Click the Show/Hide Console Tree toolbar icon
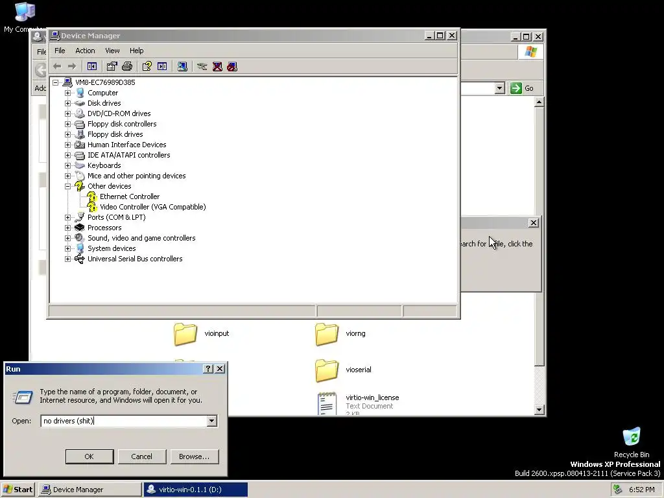The width and height of the screenshot is (664, 498). point(92,67)
